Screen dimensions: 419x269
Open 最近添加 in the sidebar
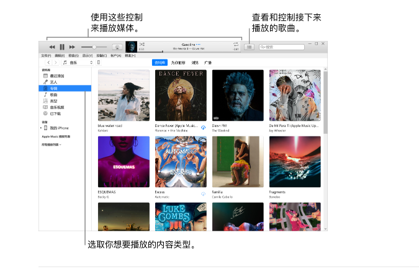[65, 76]
